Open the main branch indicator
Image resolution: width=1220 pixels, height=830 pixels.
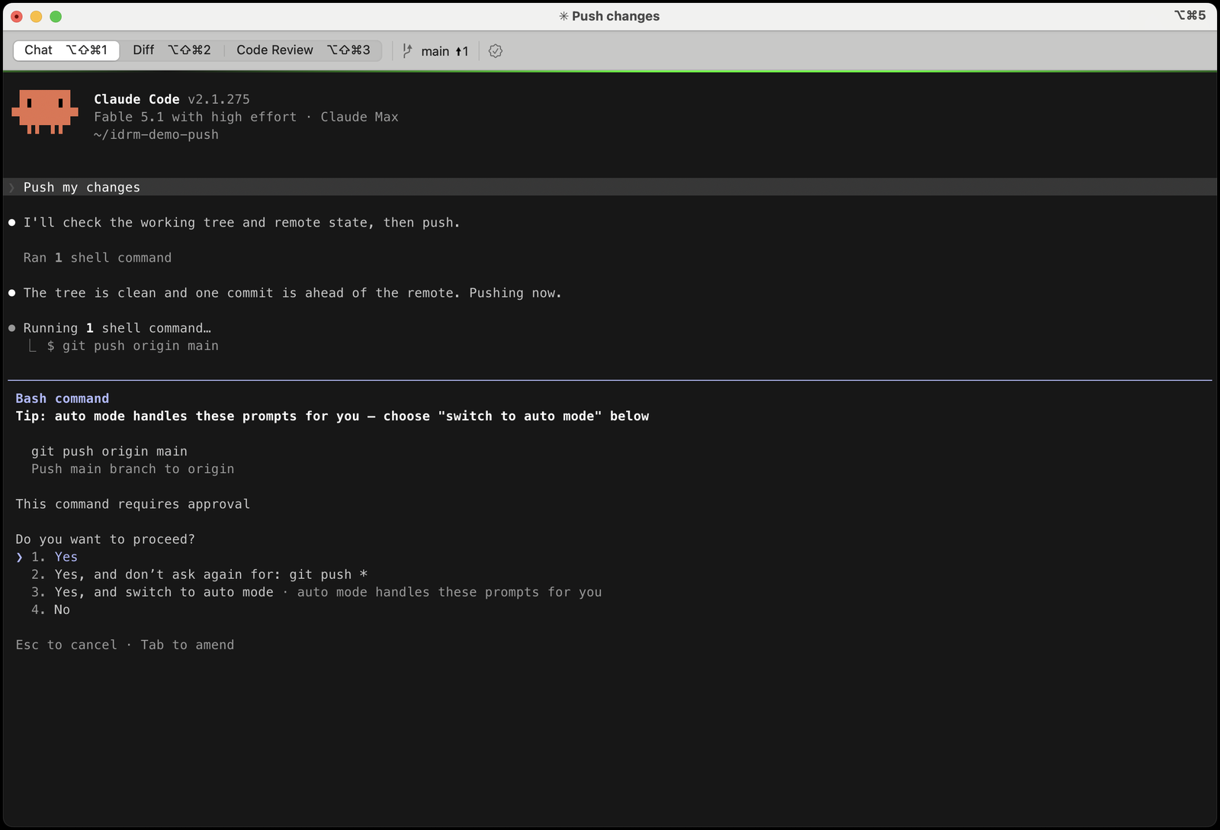[x=445, y=51]
